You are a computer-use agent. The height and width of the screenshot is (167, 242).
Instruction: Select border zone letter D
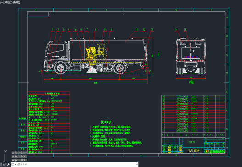click(x=227, y=73)
